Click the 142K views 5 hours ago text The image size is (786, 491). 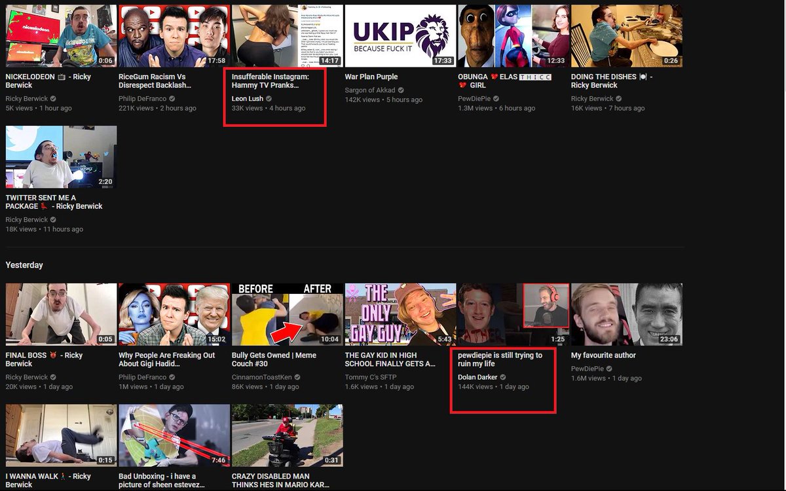[384, 100]
